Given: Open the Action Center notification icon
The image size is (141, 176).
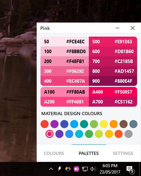Looking at the screenshot, I should (130, 169).
